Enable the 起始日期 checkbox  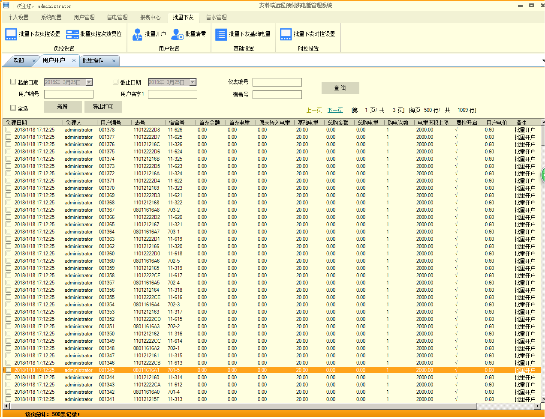[13, 81]
